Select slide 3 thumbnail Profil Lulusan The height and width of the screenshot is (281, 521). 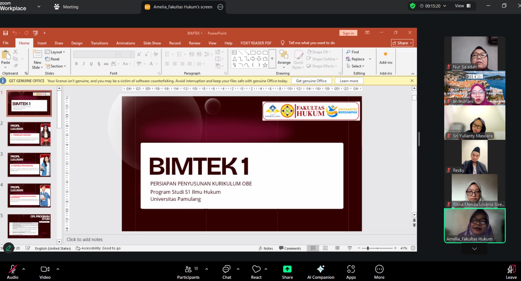[29, 165]
